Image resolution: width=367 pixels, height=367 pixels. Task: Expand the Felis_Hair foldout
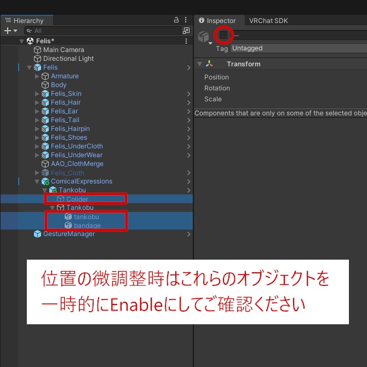(x=37, y=102)
